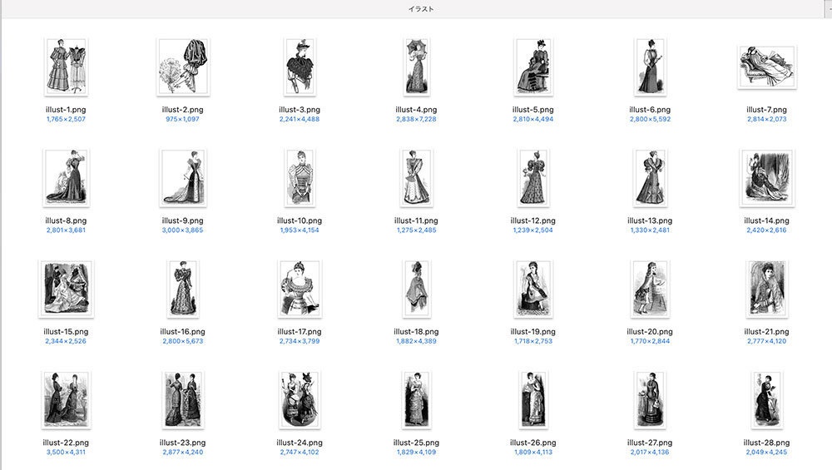Click the dimensions 2,241×4,488

[300, 119]
